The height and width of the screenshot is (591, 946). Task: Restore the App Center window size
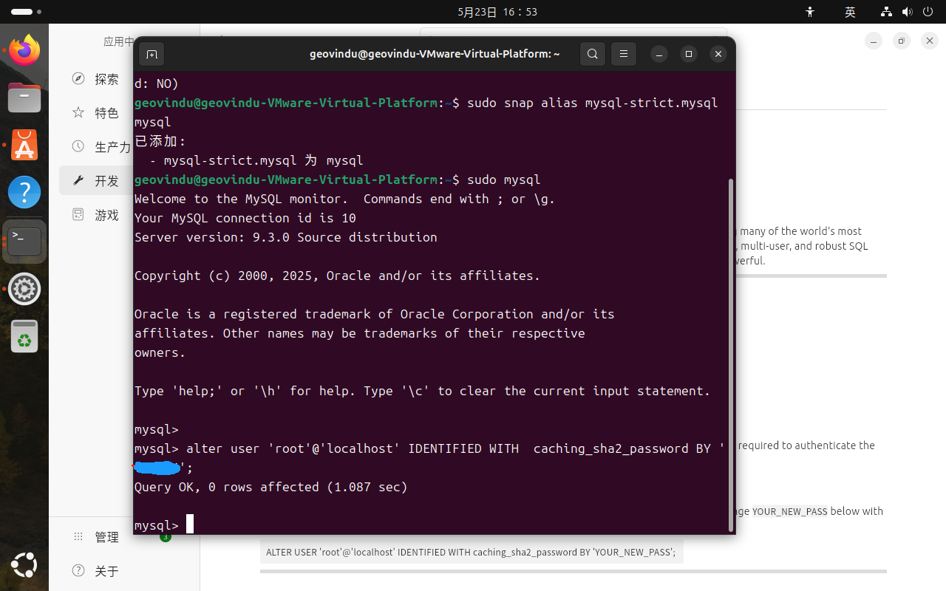[901, 41]
